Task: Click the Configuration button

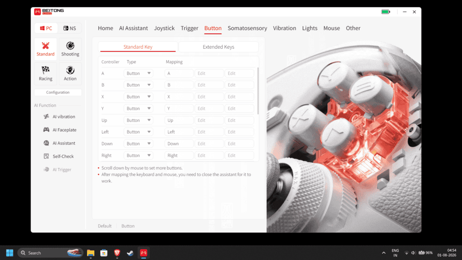Action: pos(58,92)
